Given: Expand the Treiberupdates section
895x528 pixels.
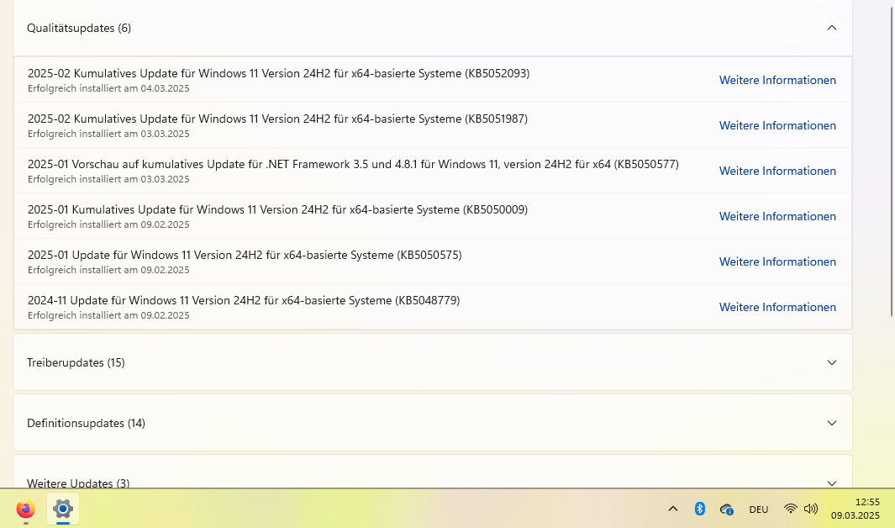Looking at the screenshot, I should 832,362.
